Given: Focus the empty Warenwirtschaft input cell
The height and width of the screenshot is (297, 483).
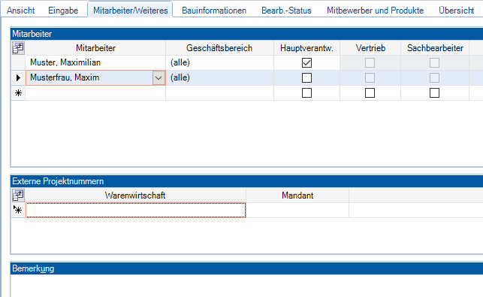Looking at the screenshot, I should pyautogui.click(x=136, y=210).
